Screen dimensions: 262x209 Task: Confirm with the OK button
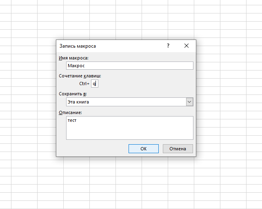coord(144,149)
